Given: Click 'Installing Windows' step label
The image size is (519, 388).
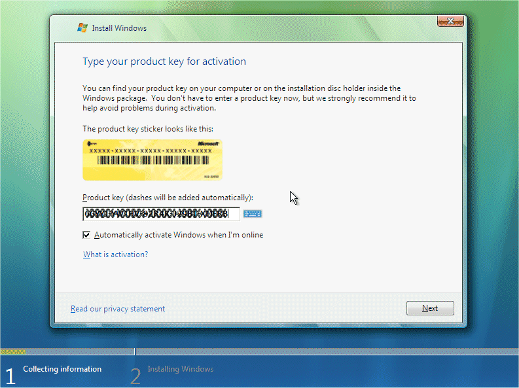Looking at the screenshot, I should [181, 369].
